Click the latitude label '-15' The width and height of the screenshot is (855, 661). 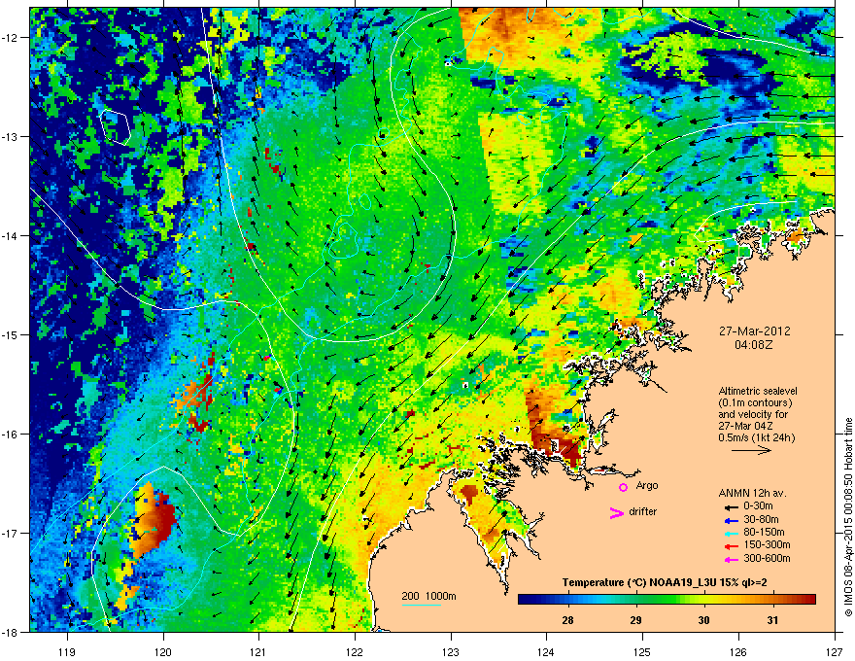click(11, 334)
